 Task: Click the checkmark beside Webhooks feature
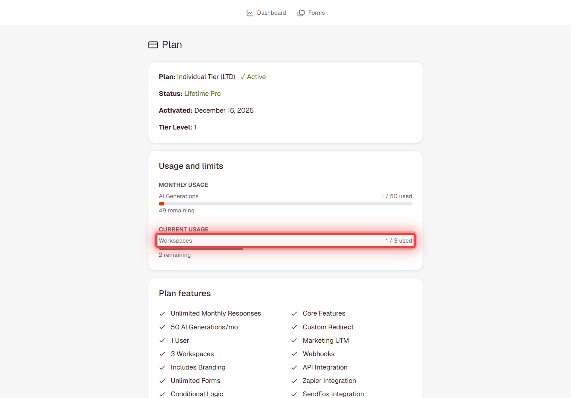[x=294, y=354]
